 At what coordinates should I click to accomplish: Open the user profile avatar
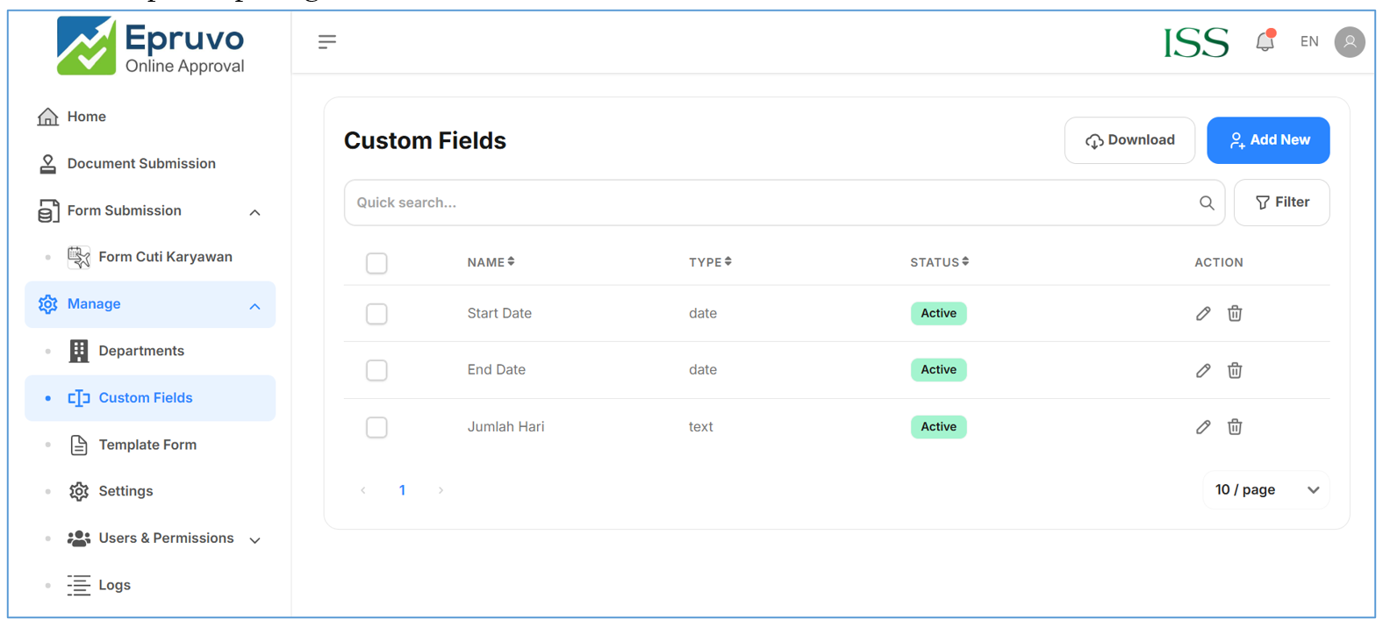coord(1349,41)
